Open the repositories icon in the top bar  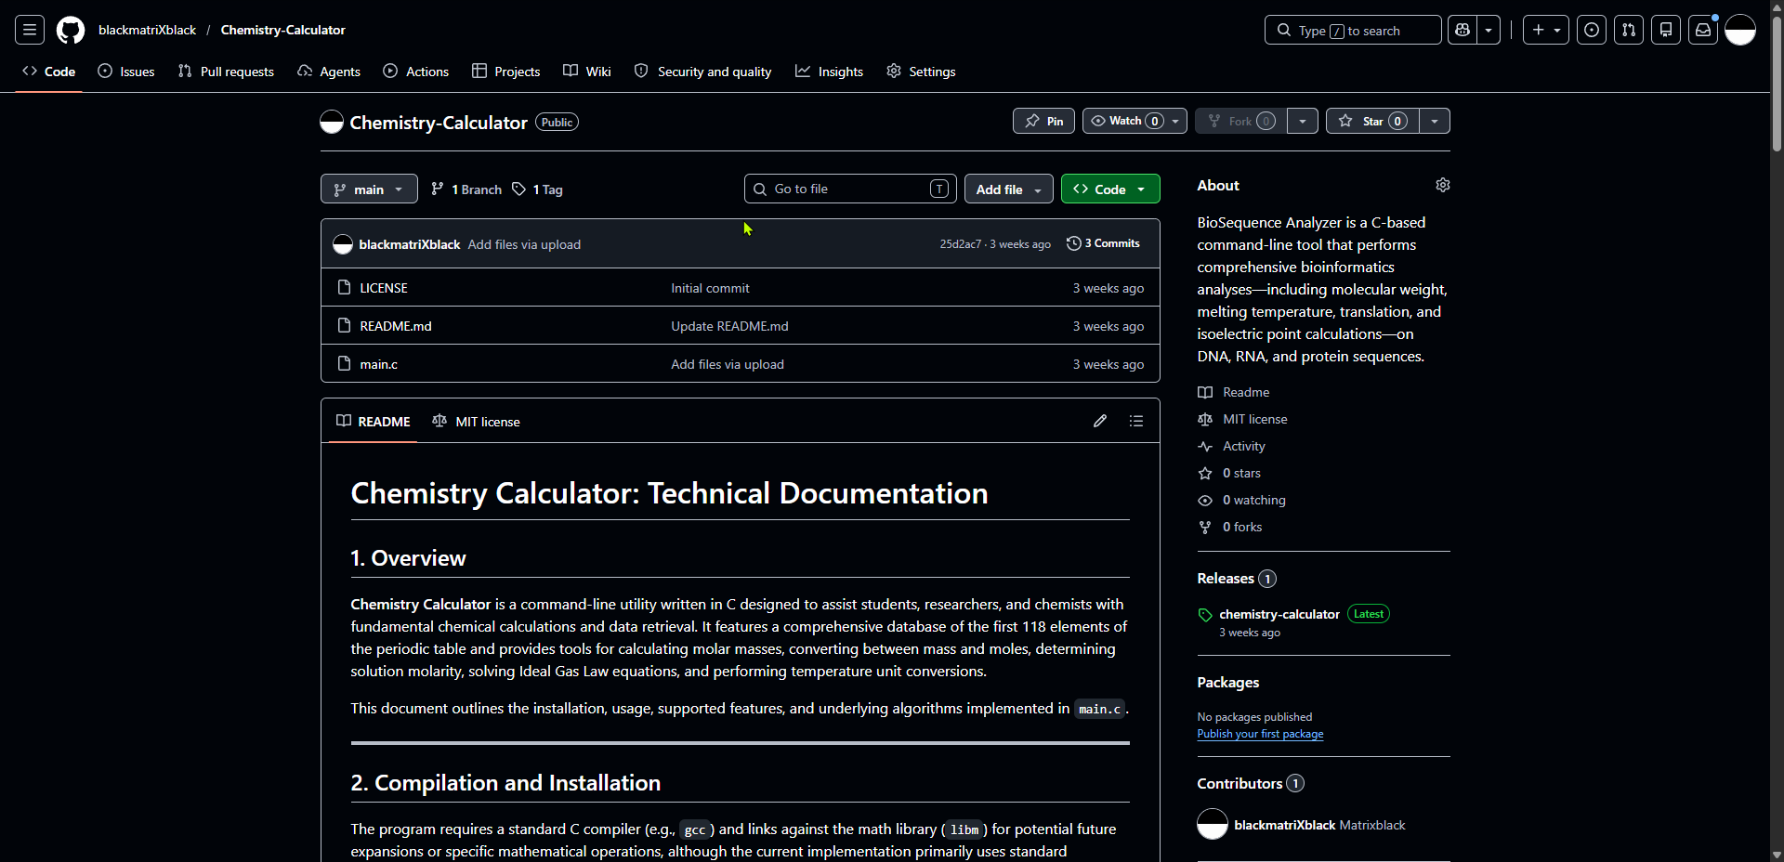1666,30
